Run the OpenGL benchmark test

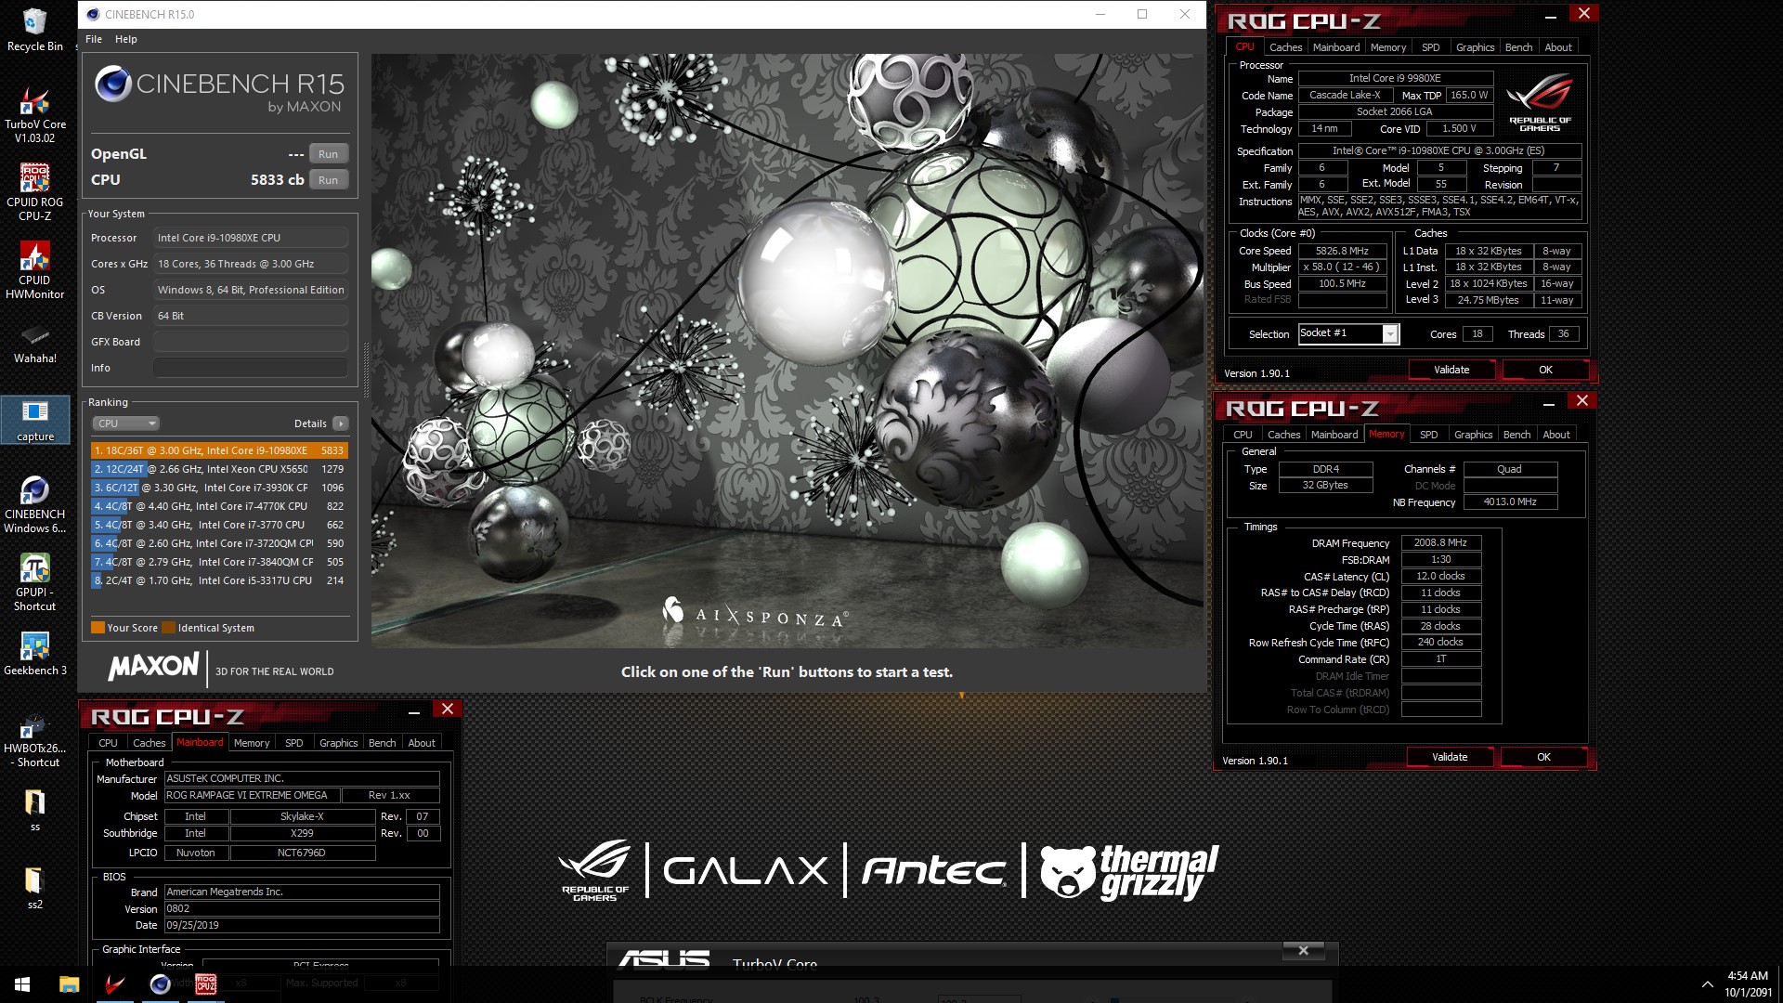pyautogui.click(x=328, y=154)
